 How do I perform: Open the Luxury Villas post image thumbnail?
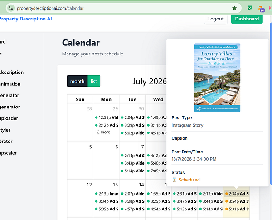click(x=217, y=78)
